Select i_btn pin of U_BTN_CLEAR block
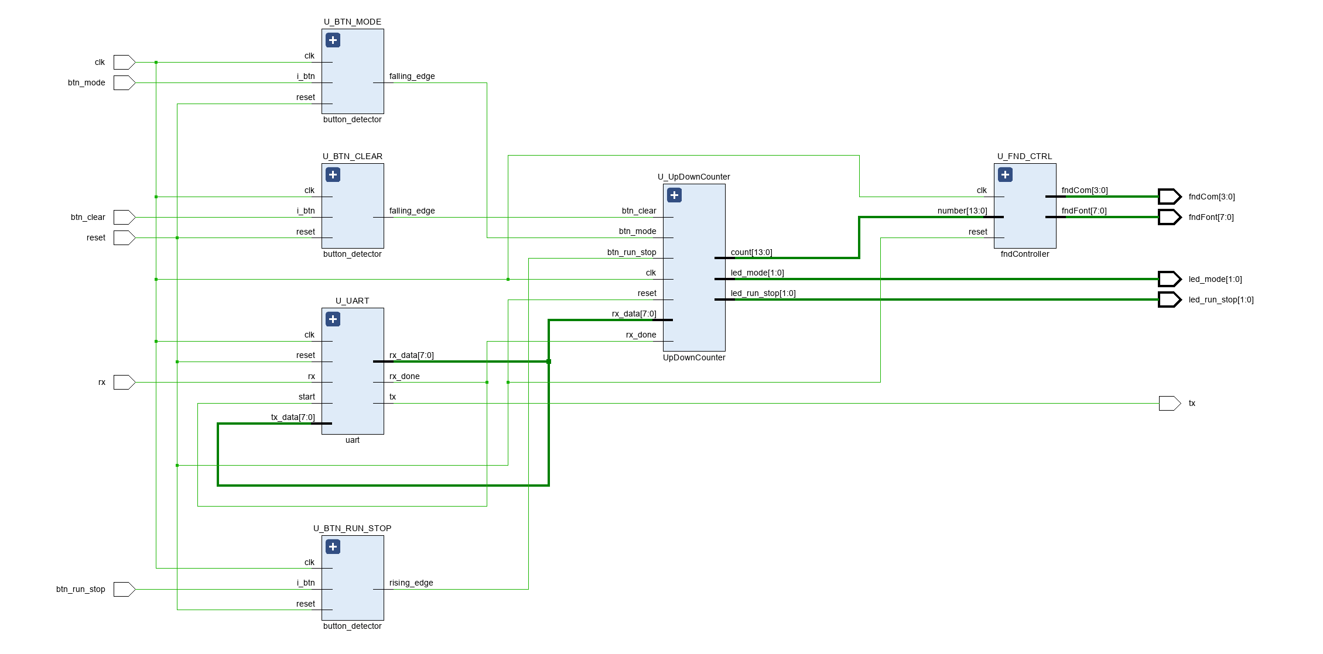Viewport: 1323px width, 654px height. point(306,211)
